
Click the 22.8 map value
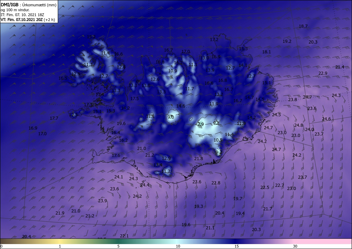tap(216, 183)
